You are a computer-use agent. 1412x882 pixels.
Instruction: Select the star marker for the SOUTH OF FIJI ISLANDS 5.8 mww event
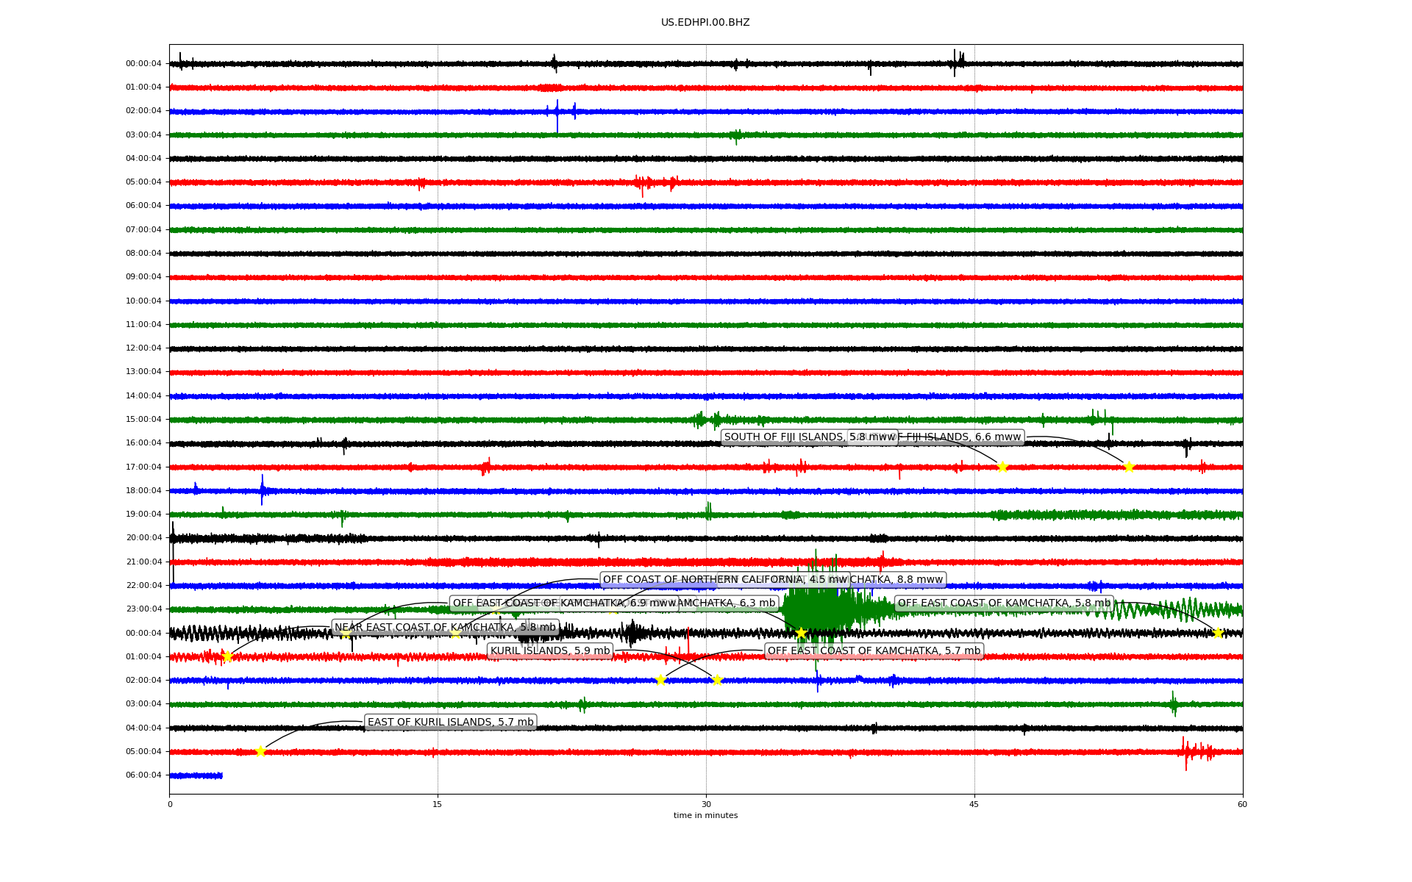pyautogui.click(x=1002, y=467)
